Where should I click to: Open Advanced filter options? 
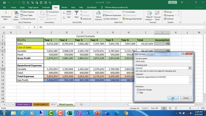tap(86, 19)
